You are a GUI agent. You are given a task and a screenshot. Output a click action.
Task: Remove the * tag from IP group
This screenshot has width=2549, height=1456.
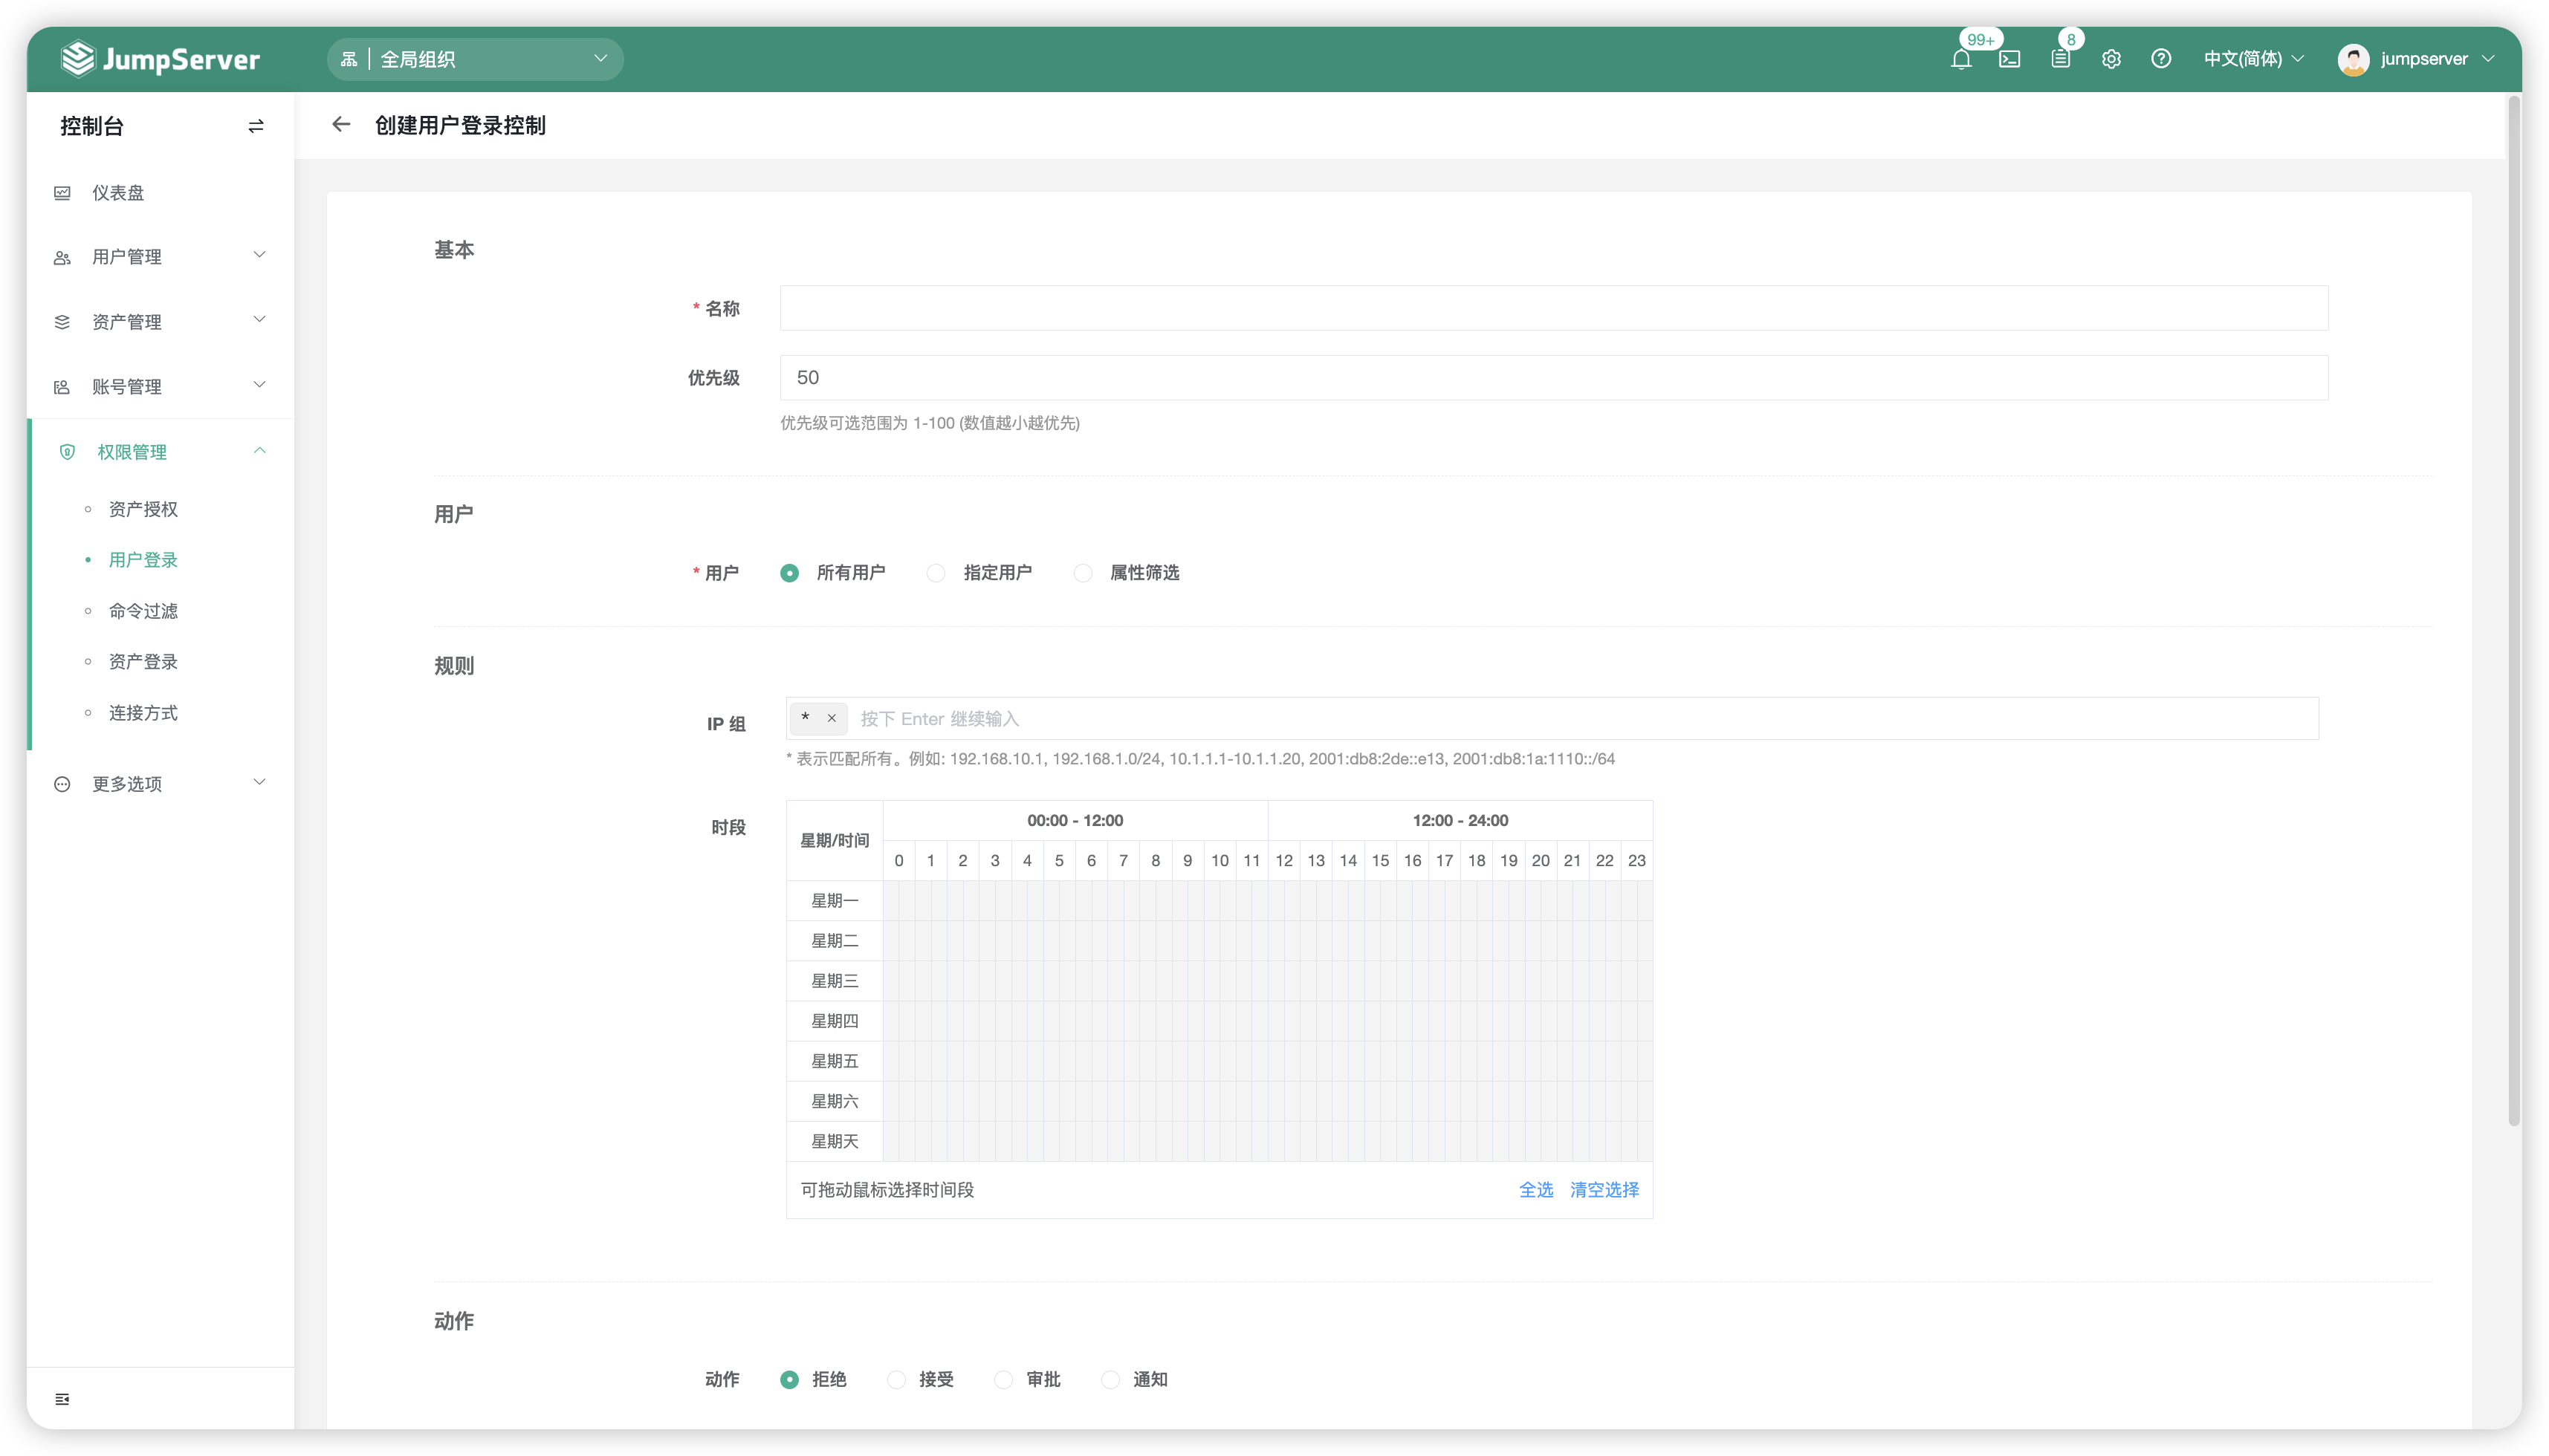(832, 718)
